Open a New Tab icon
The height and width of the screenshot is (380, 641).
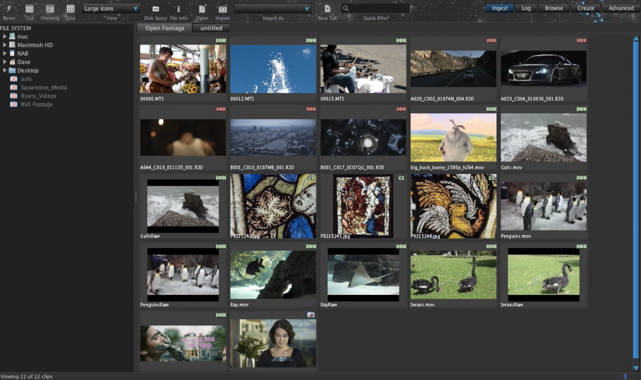pyautogui.click(x=327, y=9)
